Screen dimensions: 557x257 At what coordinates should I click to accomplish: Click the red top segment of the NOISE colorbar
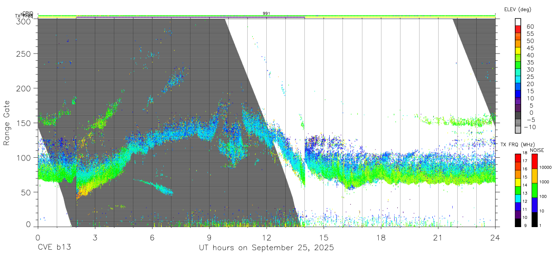pos(534,161)
